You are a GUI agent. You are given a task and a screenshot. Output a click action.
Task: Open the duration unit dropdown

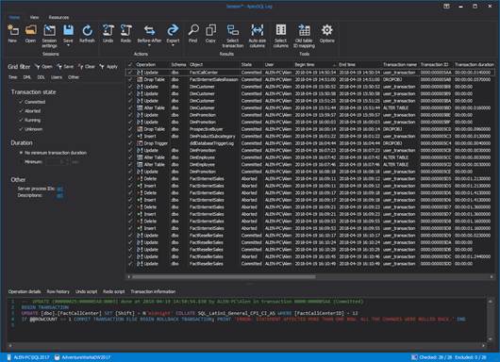(x=75, y=162)
